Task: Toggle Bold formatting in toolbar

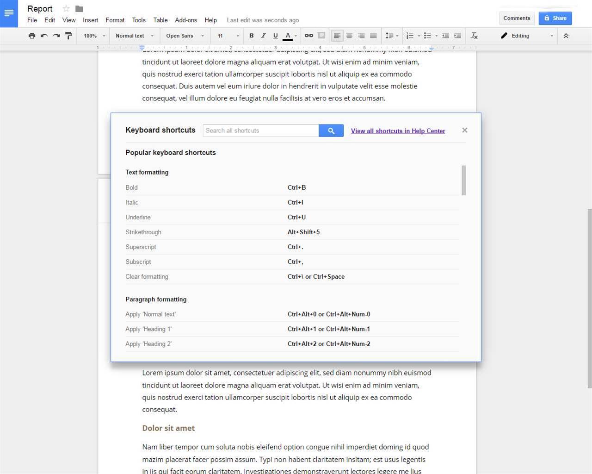Action: click(x=251, y=36)
